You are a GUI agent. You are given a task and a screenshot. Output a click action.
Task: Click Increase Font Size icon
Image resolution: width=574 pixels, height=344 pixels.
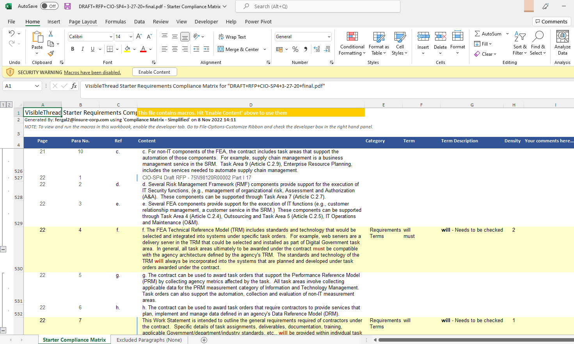click(x=139, y=36)
